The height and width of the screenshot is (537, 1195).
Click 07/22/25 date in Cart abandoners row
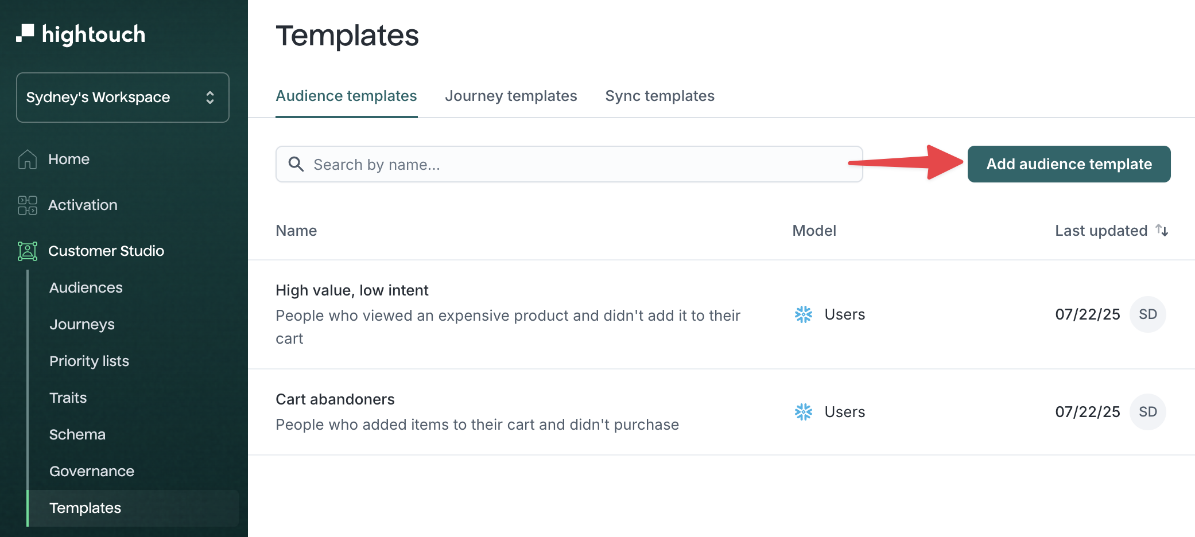click(1087, 412)
